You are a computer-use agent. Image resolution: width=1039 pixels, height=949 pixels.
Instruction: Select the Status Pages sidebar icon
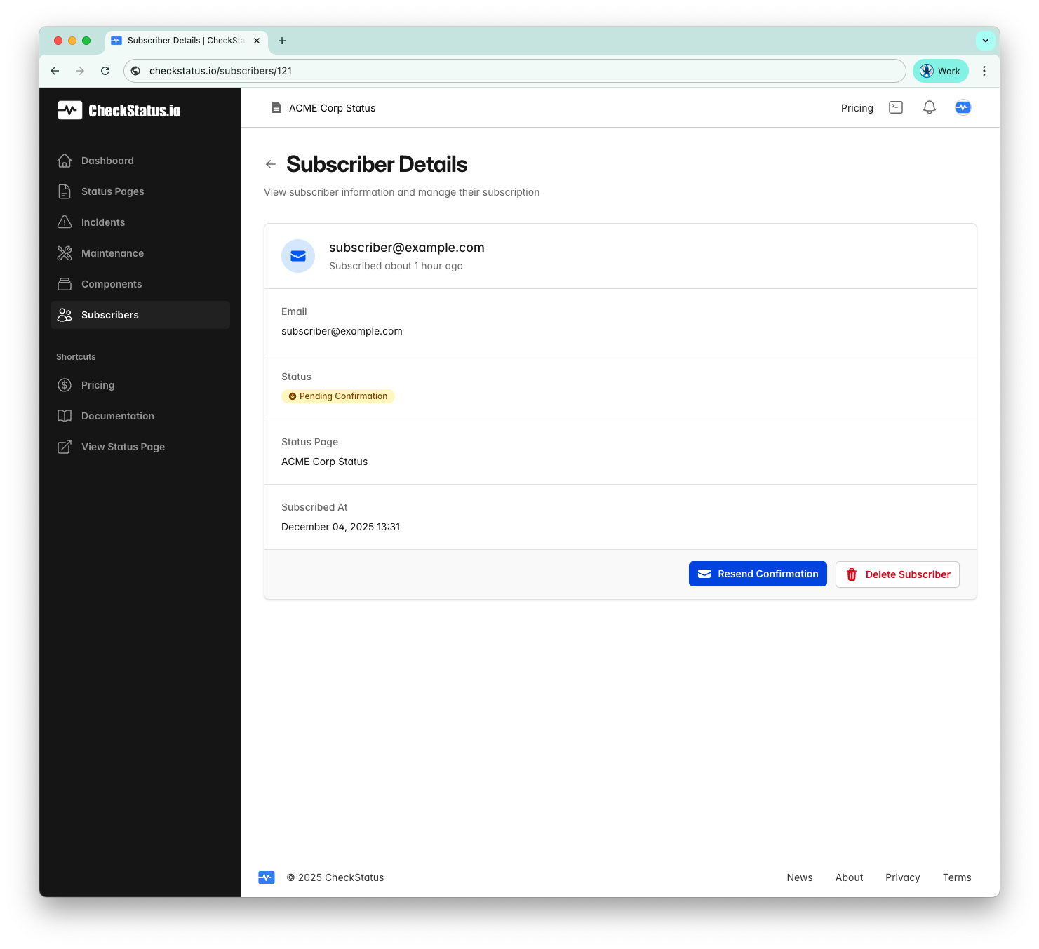coord(64,191)
